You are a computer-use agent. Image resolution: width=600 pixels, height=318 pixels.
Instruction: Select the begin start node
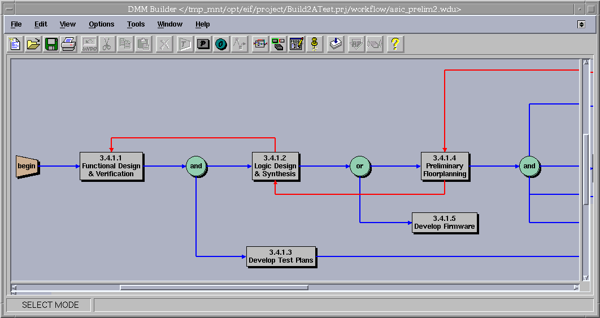(x=27, y=166)
